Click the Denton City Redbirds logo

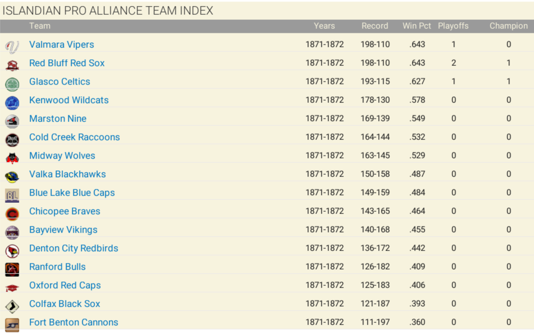tap(12, 251)
